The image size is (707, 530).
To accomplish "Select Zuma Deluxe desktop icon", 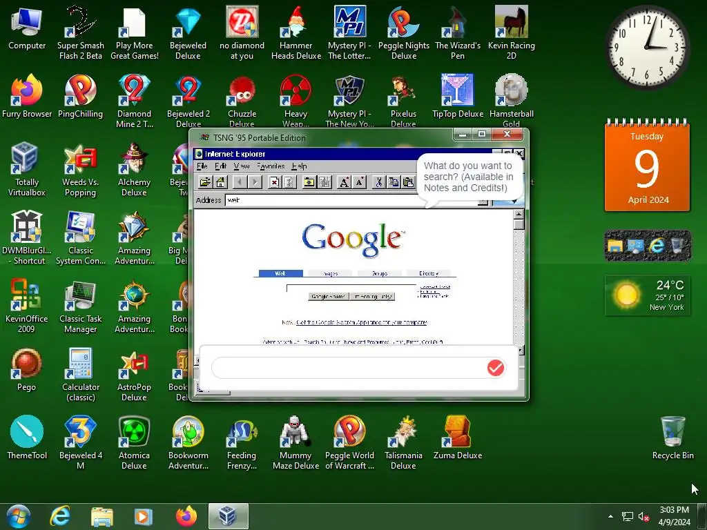I will 457,438.
